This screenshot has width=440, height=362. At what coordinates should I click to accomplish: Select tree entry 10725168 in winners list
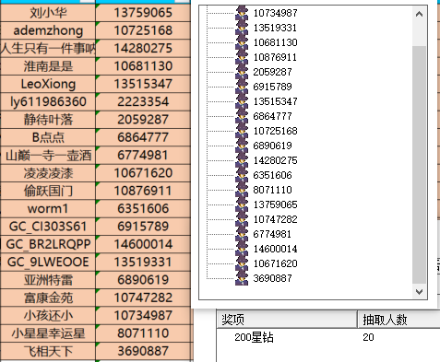click(276, 131)
